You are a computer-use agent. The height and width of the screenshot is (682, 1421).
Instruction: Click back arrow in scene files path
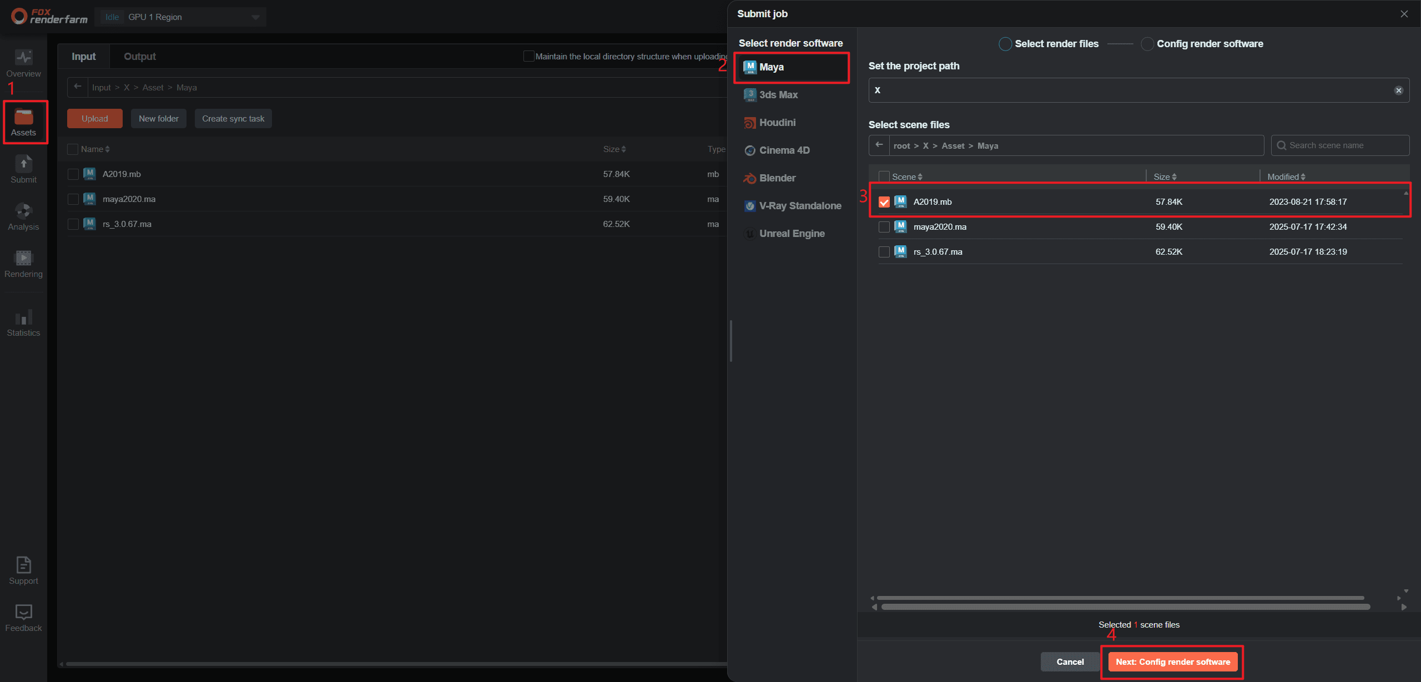879,145
